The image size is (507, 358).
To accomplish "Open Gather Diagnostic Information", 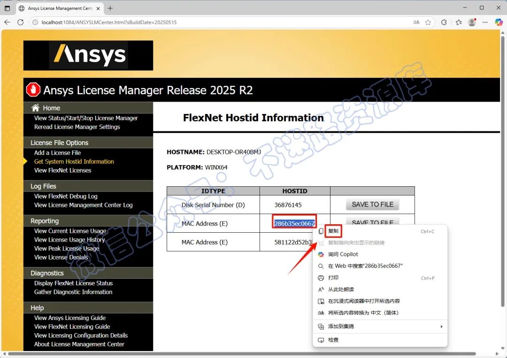I will [73, 292].
